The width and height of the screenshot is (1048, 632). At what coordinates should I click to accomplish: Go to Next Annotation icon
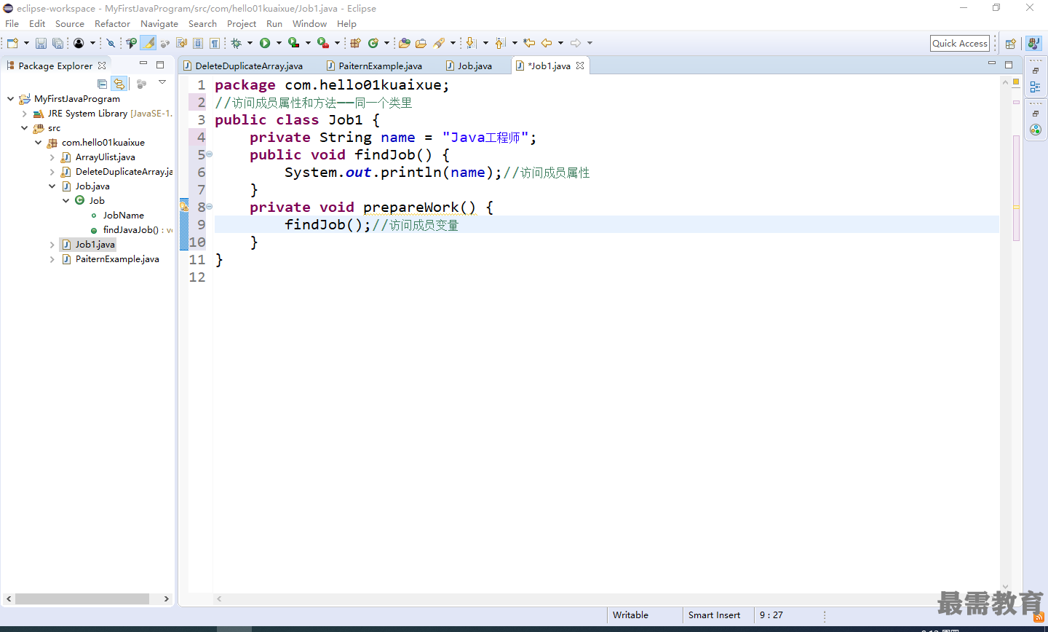pos(471,43)
